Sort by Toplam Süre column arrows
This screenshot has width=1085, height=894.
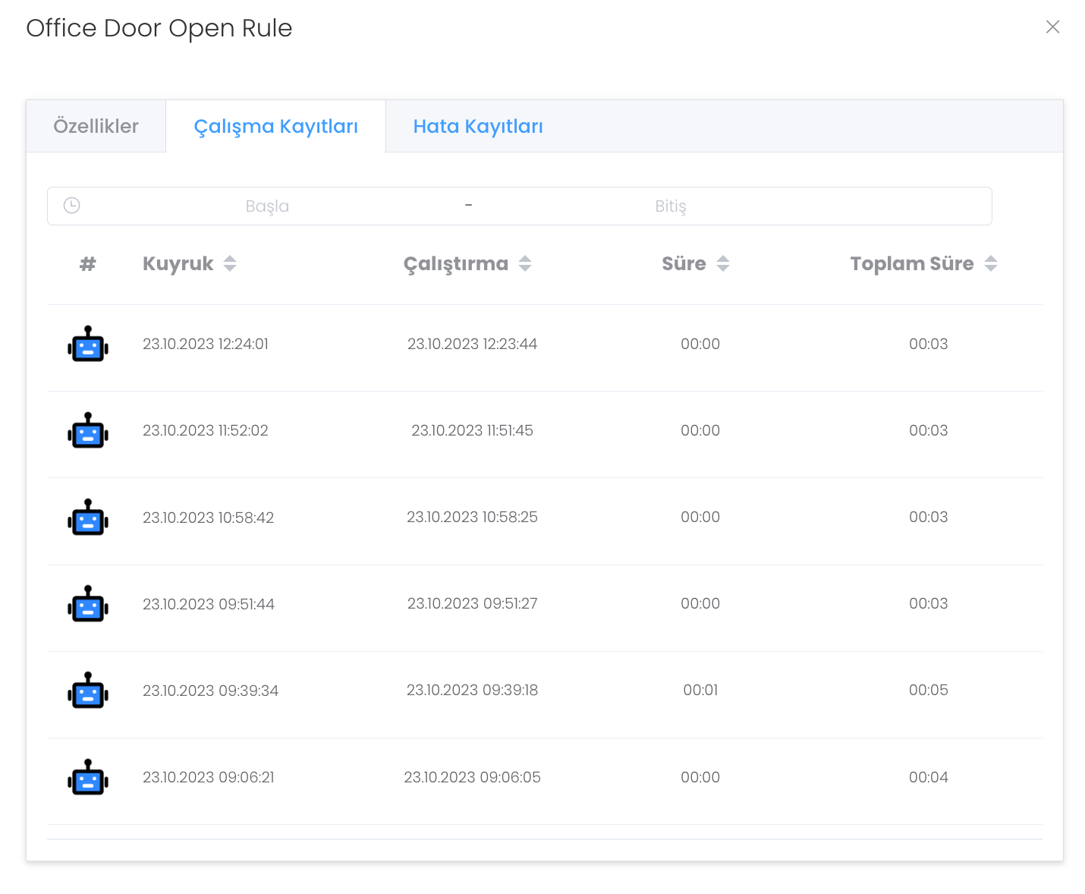coord(991,264)
